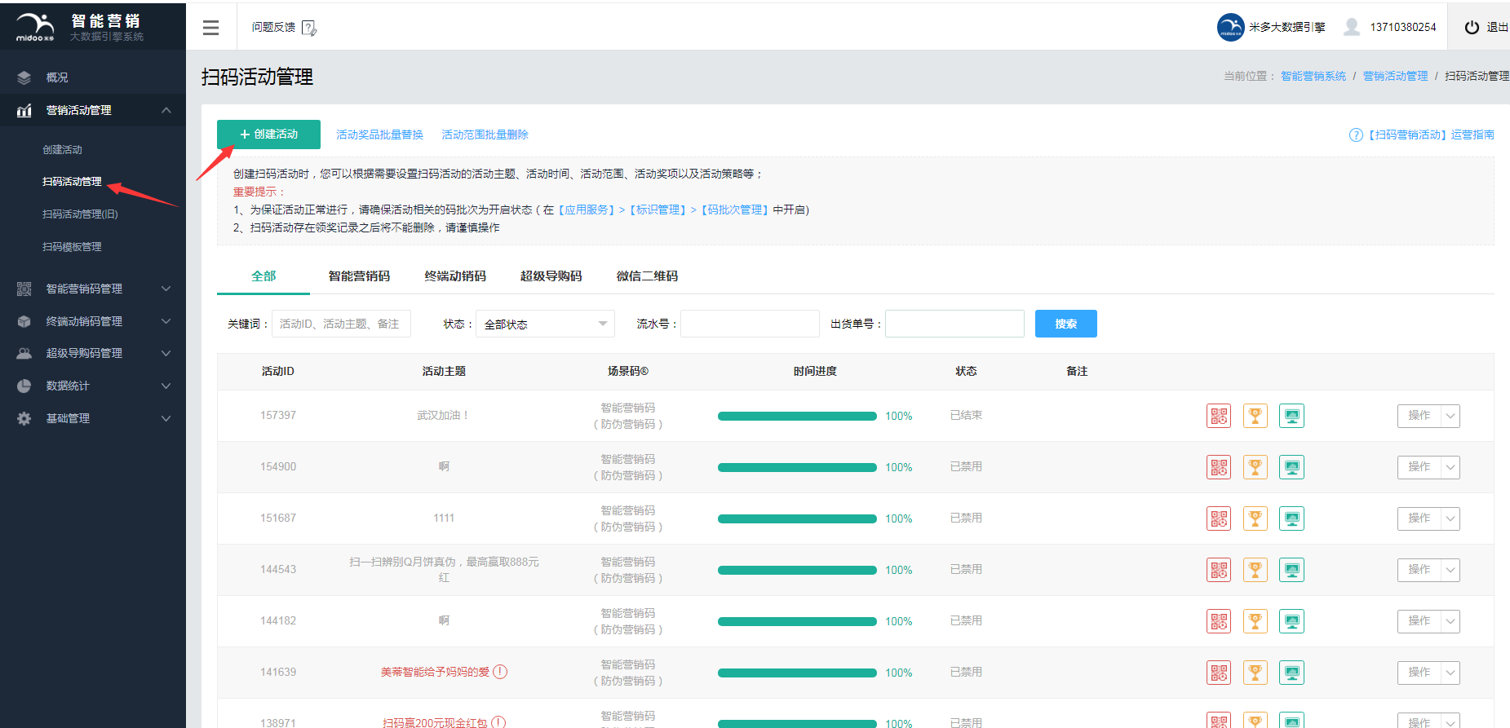The width and height of the screenshot is (1510, 728).
Task: Follow the 【码批次管理】 link in the notice
Action: point(735,210)
